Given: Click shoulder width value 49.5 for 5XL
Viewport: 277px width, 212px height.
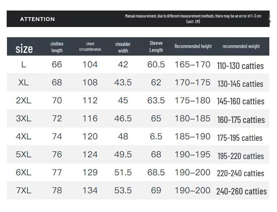Looking at the screenshot, I should click(123, 155).
